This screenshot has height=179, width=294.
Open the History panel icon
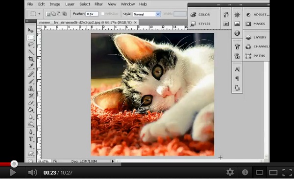click(226, 14)
